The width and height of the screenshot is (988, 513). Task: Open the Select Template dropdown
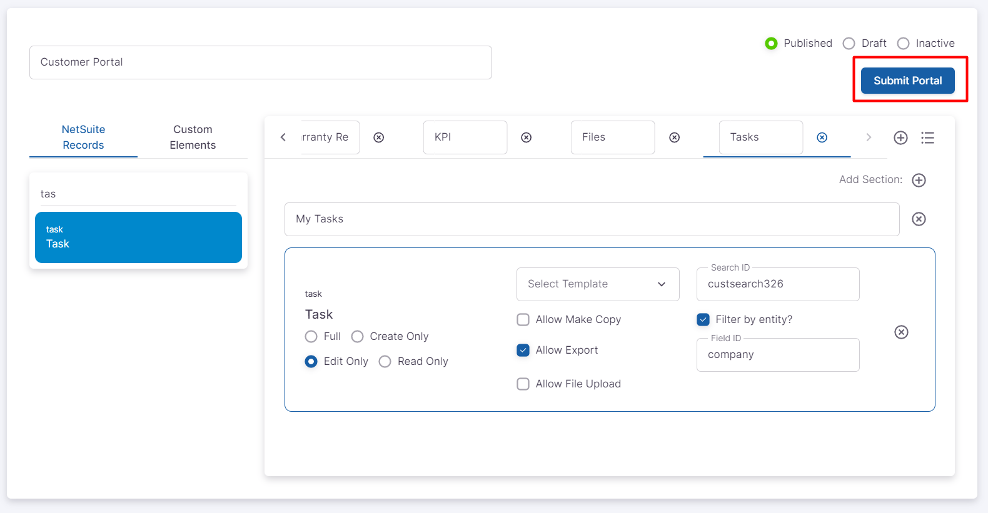(597, 284)
